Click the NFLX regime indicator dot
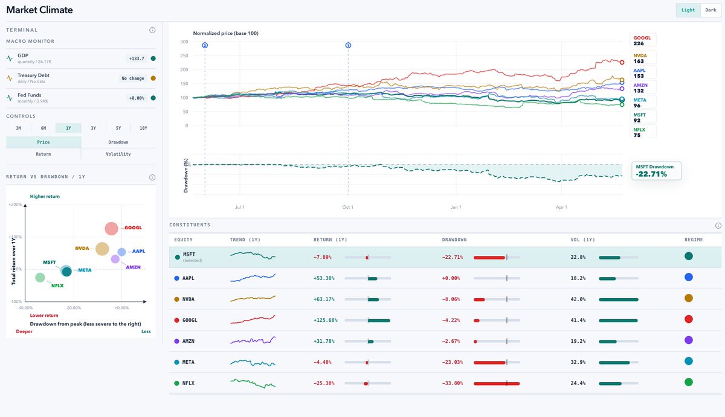This screenshot has width=725, height=417. (x=688, y=382)
